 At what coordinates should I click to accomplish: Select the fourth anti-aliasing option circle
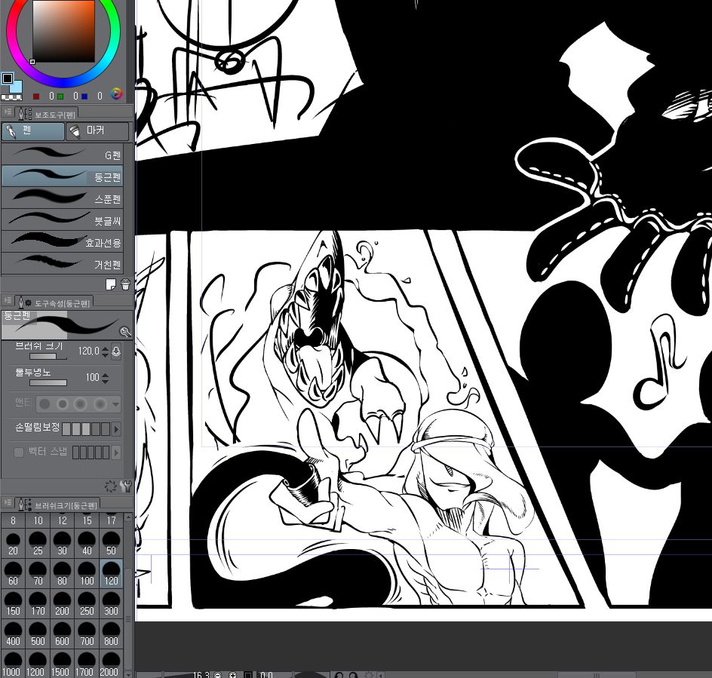[x=100, y=403]
